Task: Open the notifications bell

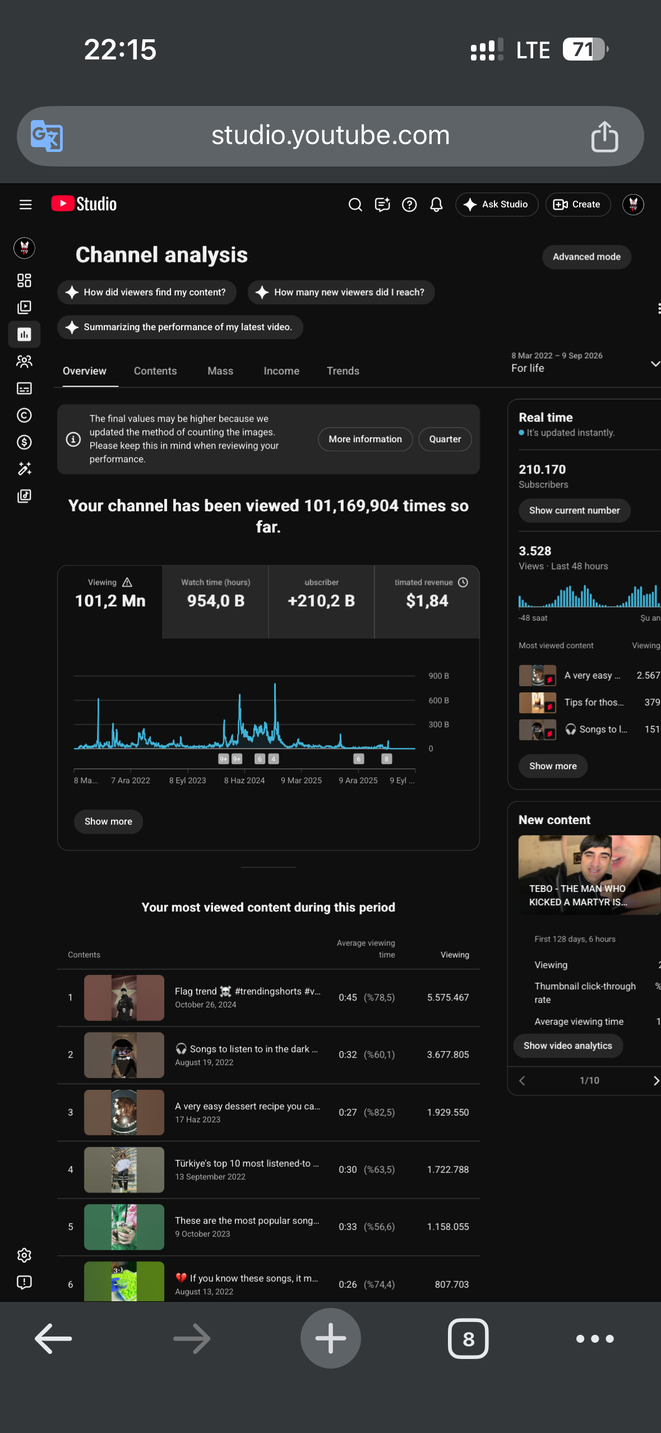Action: coord(436,205)
